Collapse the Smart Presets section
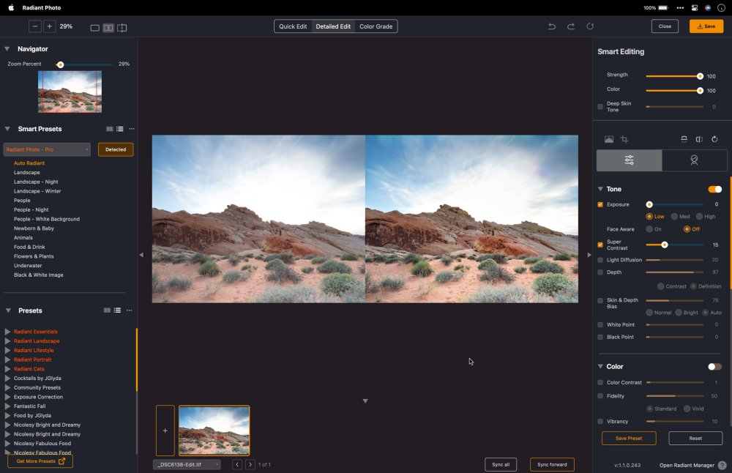Viewport: 732px width, 473px height. [7, 129]
